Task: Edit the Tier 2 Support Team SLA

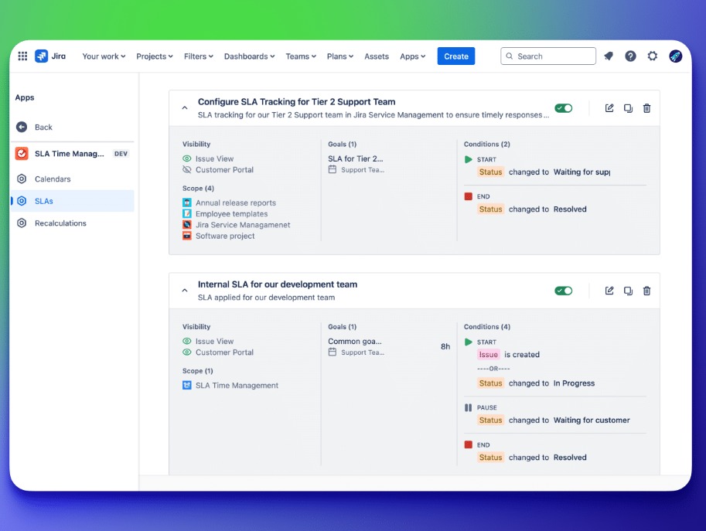Action: tap(609, 108)
